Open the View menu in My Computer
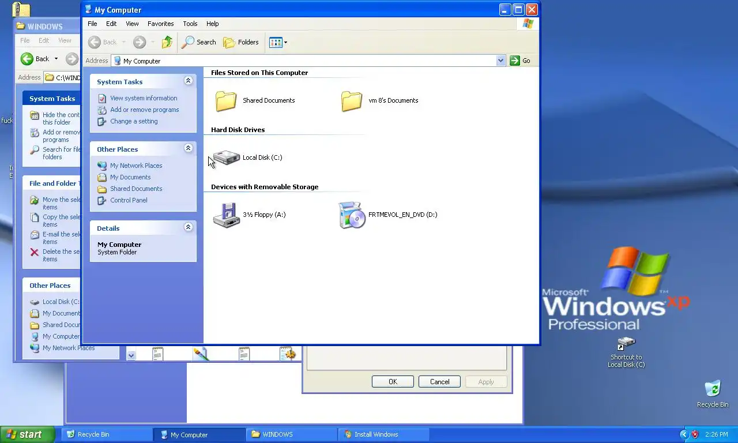 pos(132,24)
